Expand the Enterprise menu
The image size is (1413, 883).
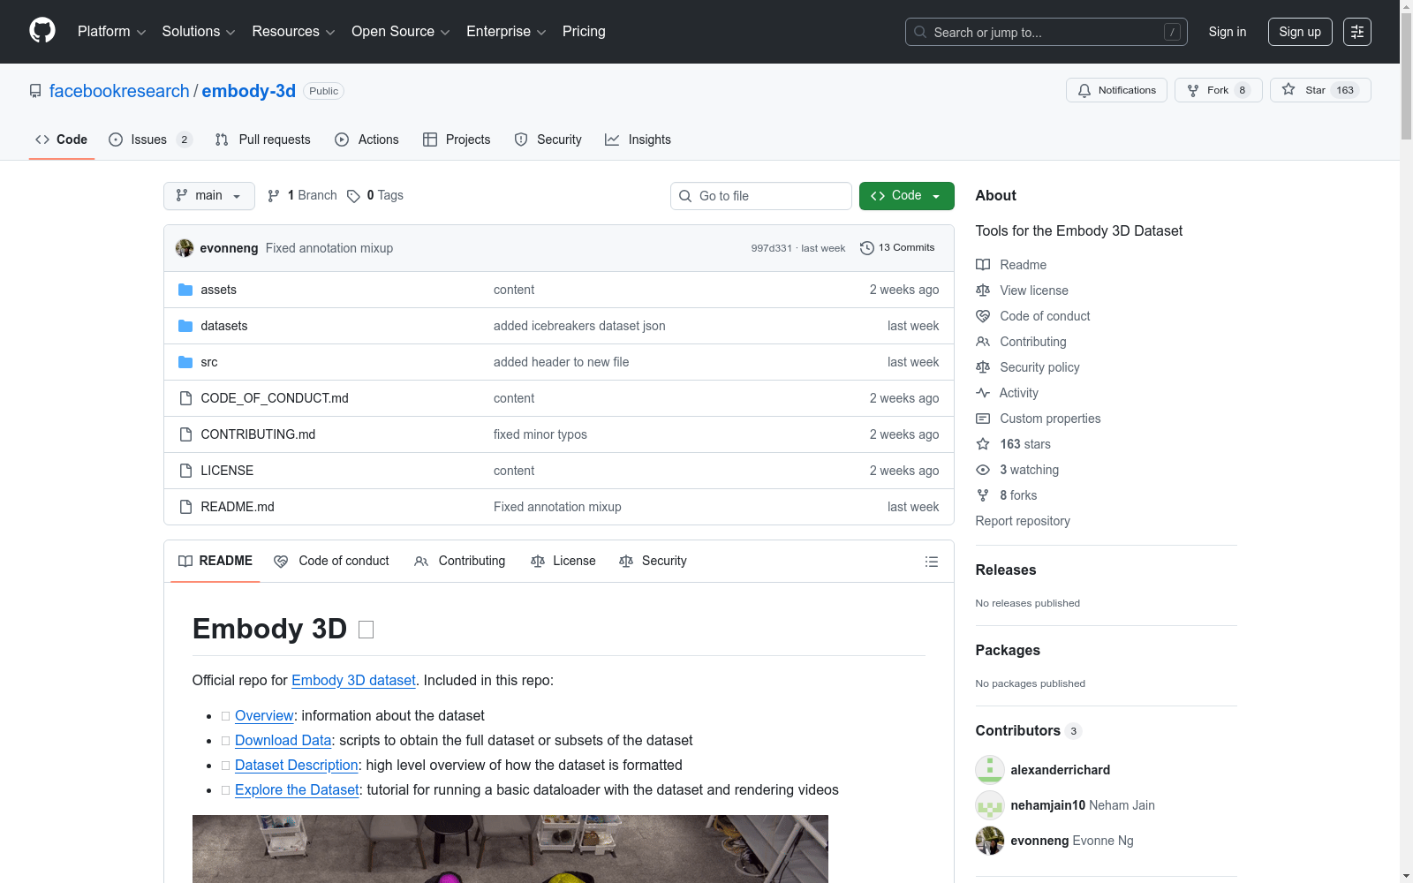pyautogui.click(x=506, y=32)
